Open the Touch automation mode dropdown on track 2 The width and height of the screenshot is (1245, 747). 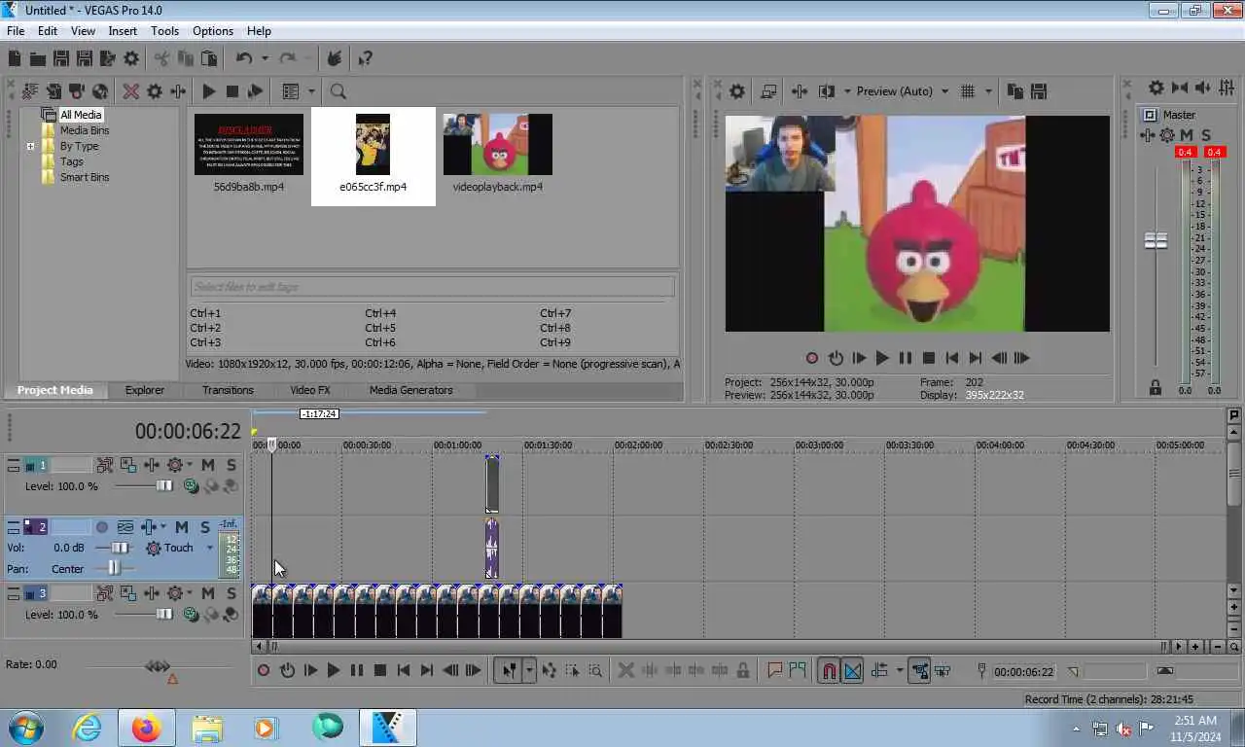209,548
